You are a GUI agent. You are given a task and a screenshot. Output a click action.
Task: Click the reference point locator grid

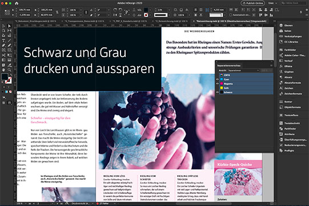pos(7,13)
